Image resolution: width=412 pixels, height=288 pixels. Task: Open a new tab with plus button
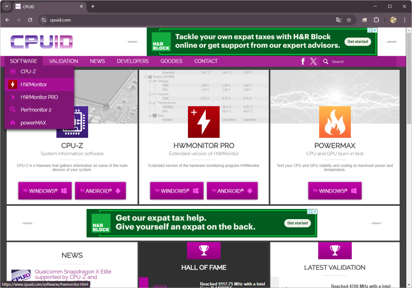coord(93,6)
